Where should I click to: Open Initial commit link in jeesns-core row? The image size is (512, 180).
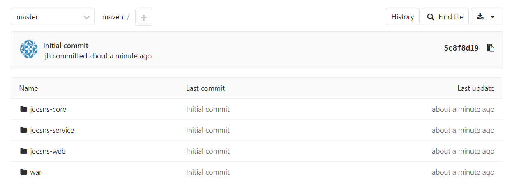point(208,109)
